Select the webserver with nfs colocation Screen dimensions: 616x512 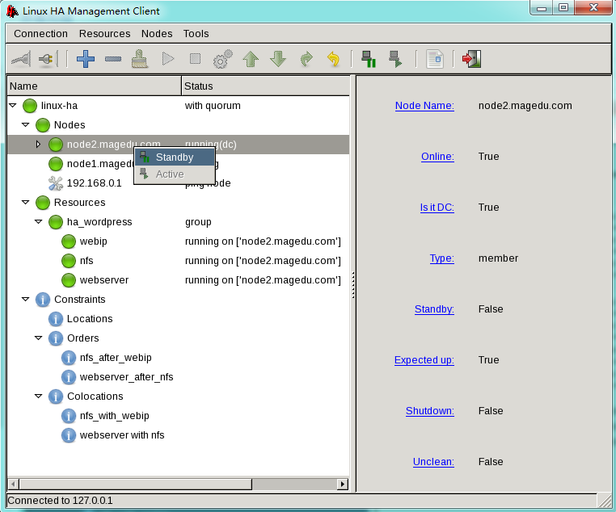click(122, 435)
